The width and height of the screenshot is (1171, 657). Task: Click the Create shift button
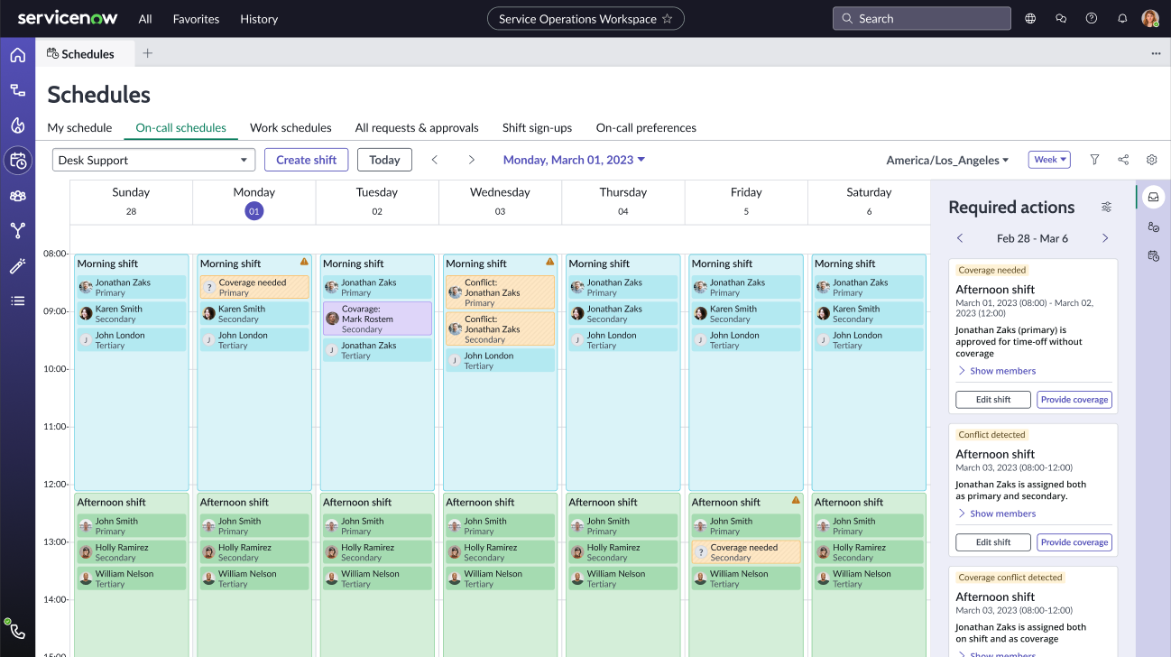306,160
